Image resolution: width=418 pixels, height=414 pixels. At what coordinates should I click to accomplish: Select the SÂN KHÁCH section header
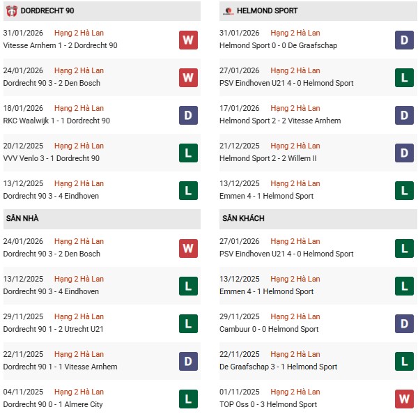244,219
